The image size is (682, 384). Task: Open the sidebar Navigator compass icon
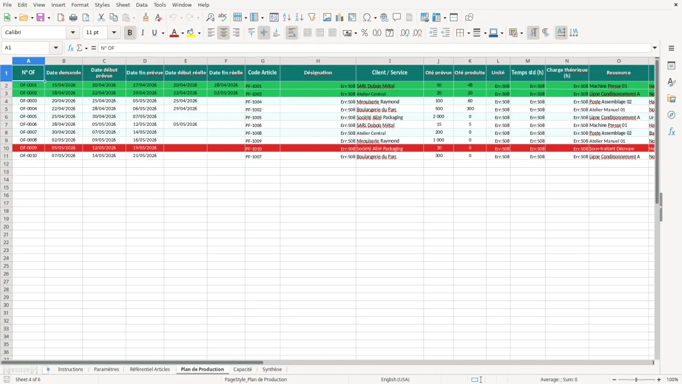point(671,115)
